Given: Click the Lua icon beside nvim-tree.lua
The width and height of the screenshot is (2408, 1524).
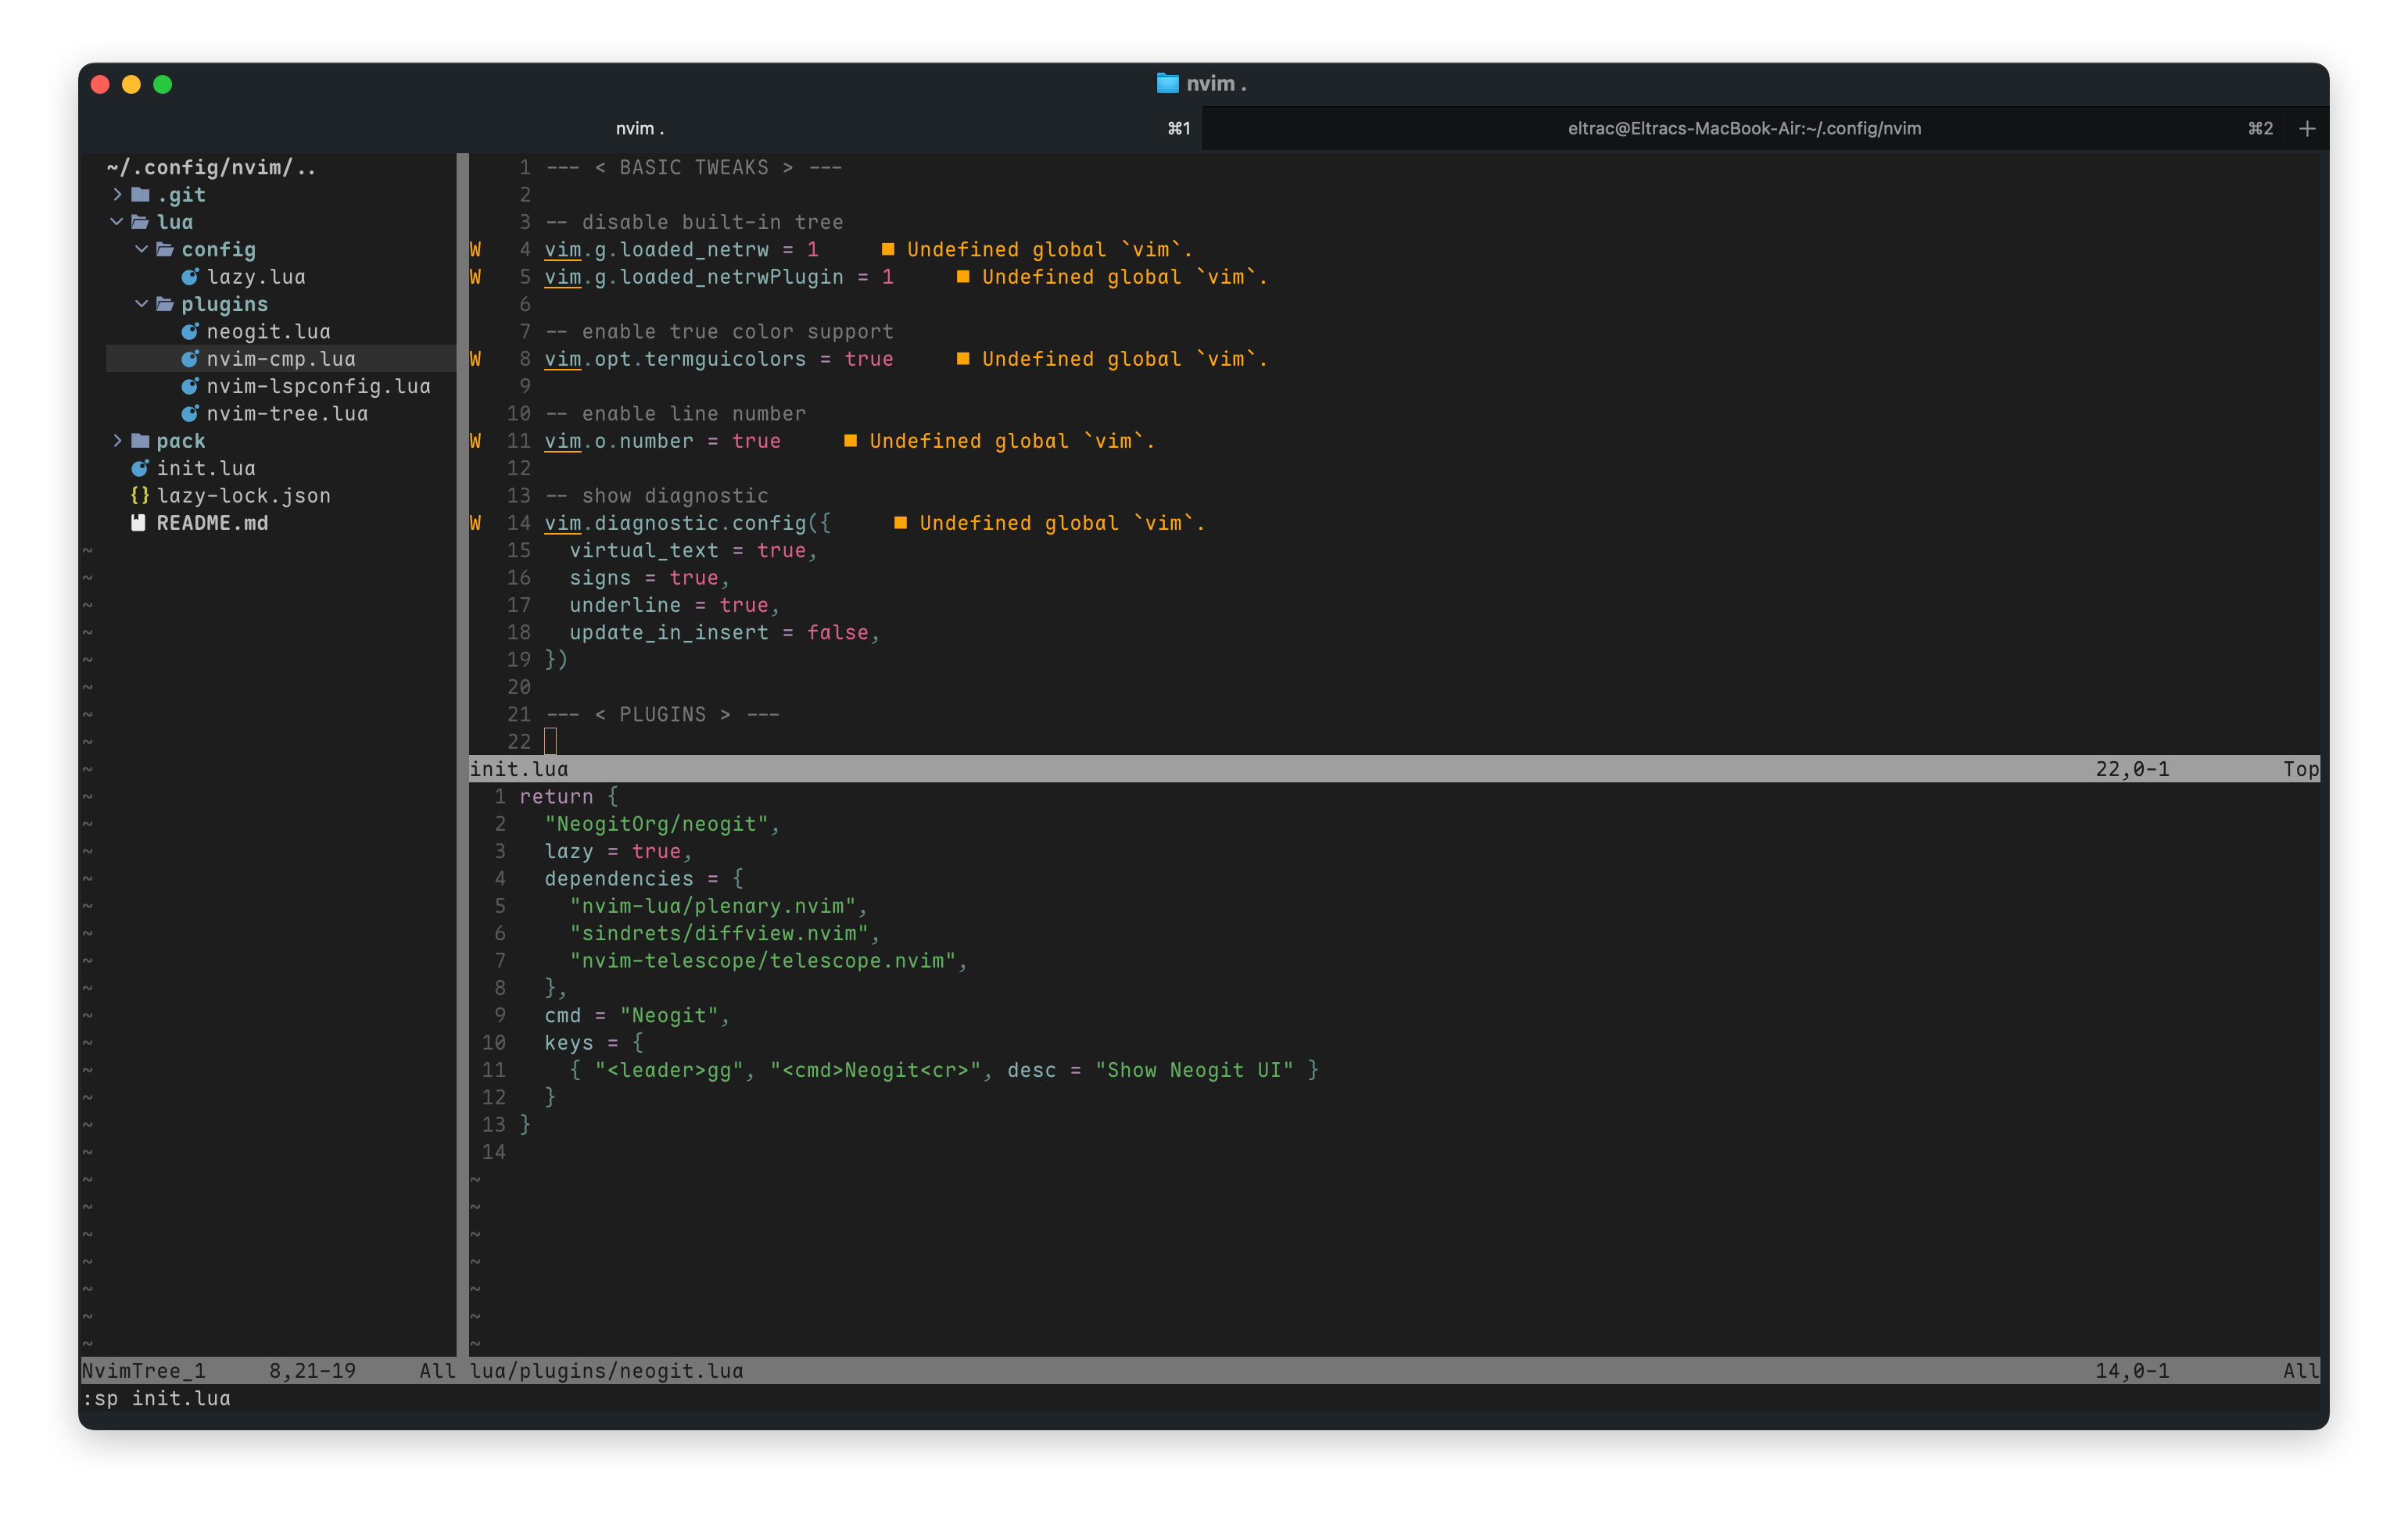Looking at the screenshot, I should [189, 413].
